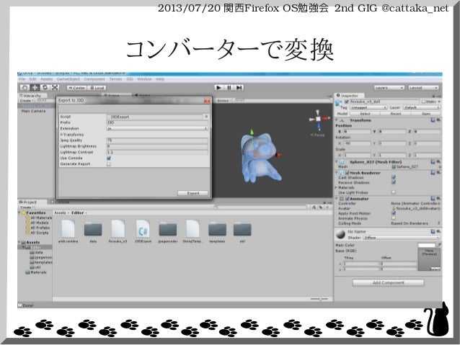
Task: Click the Play button
Action: click(x=218, y=87)
